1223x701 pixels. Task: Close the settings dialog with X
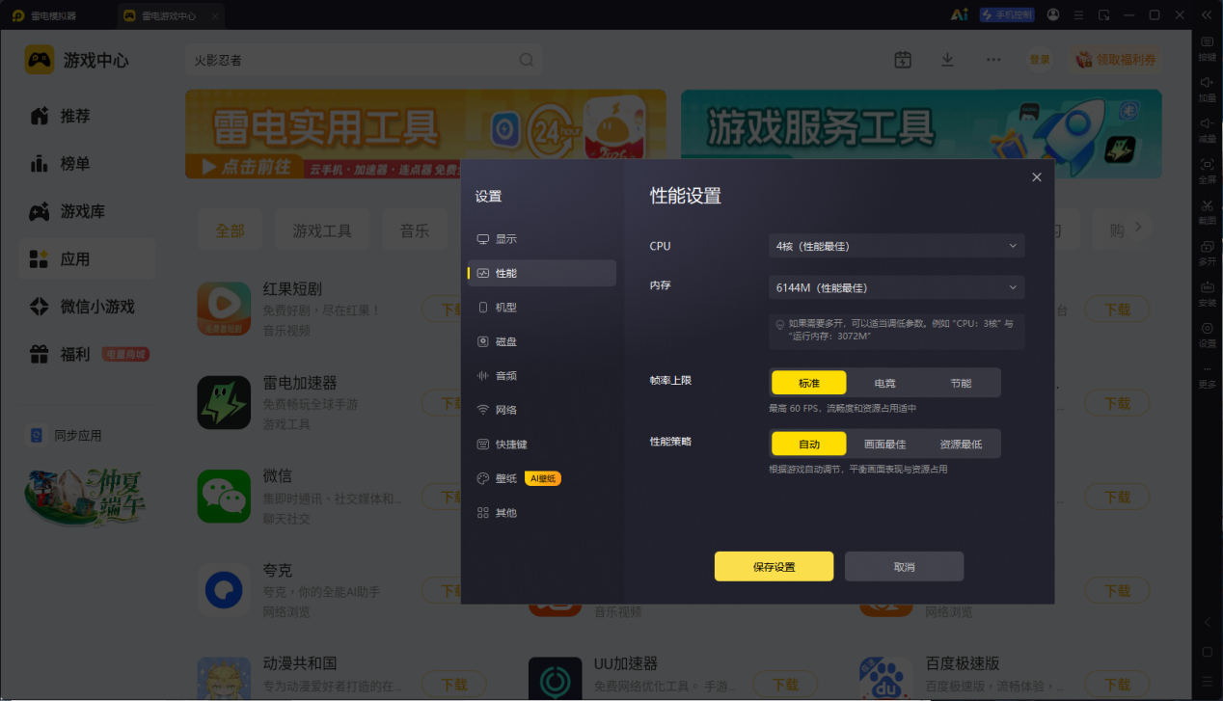[1037, 177]
